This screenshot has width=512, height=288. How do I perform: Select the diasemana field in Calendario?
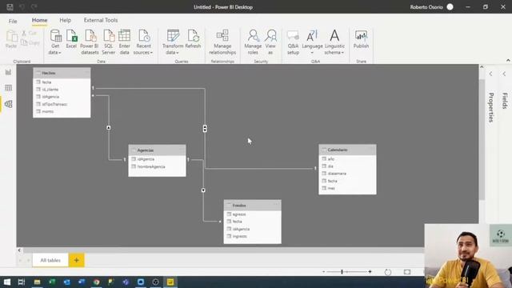[x=347, y=174]
